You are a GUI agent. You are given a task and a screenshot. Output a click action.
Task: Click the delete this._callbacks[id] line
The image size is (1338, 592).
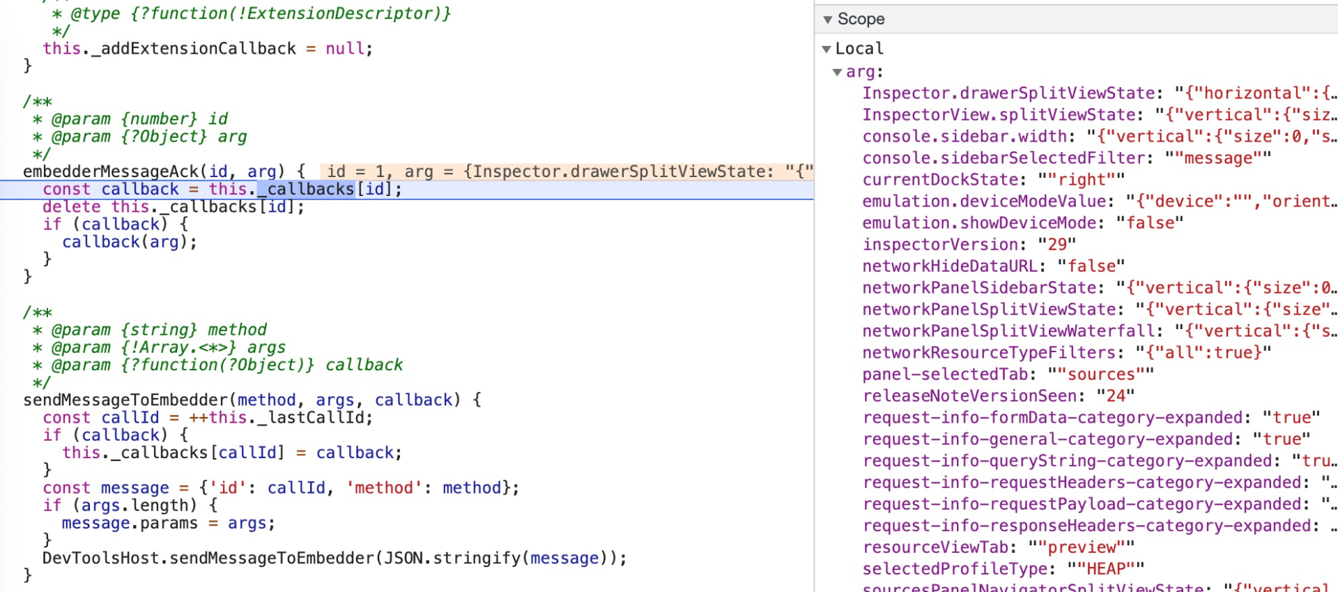174,207
